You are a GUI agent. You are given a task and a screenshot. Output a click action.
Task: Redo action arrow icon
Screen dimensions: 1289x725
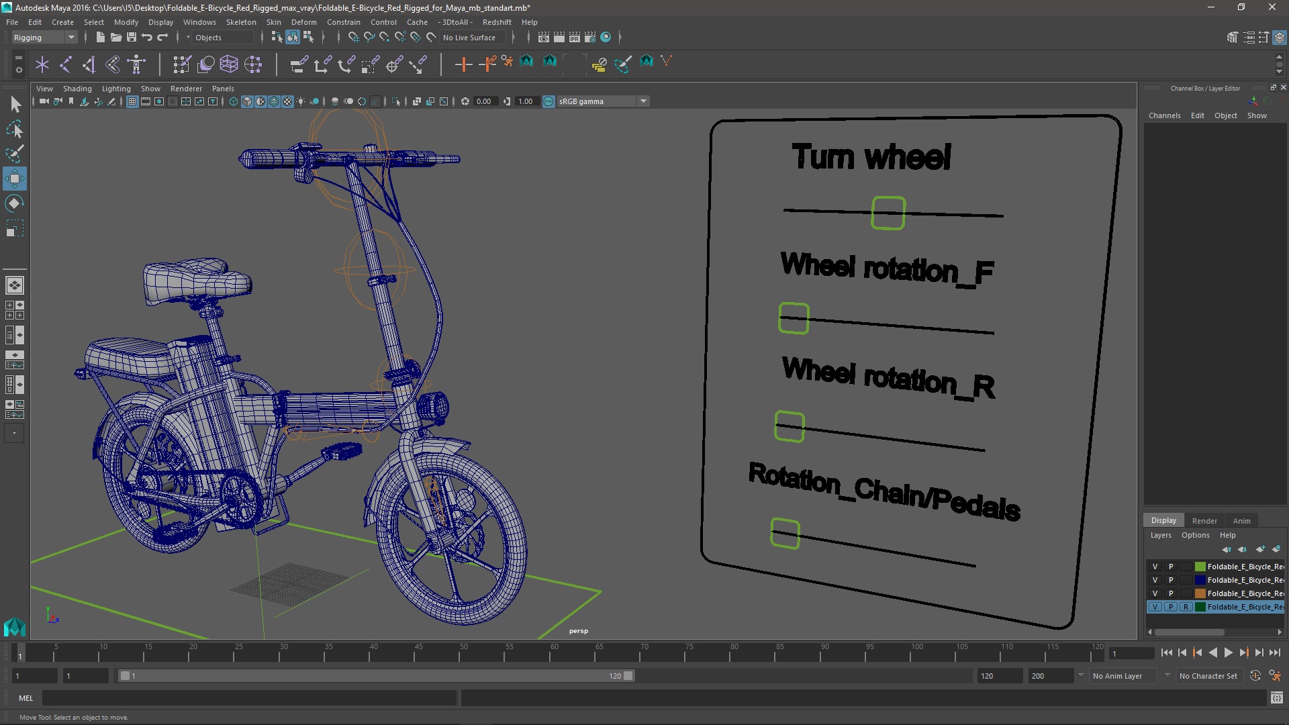(162, 38)
